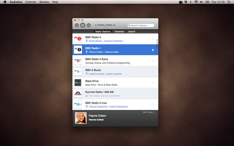Skip to next station with forward button

[89, 25]
